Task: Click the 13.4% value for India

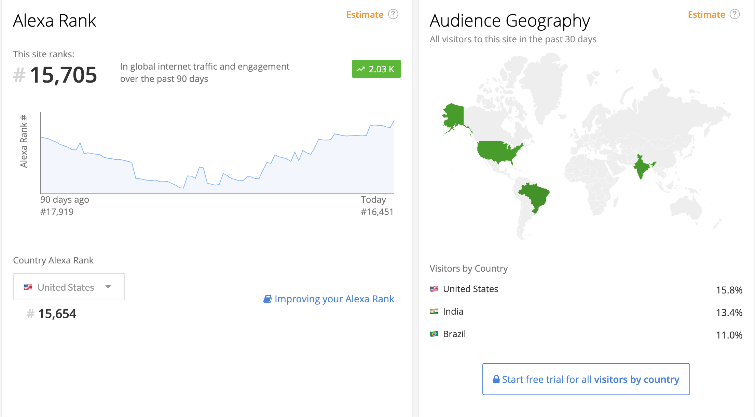Action: coord(729,313)
